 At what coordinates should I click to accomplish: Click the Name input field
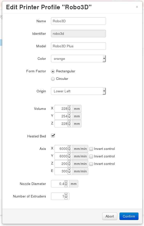pos(78,21)
